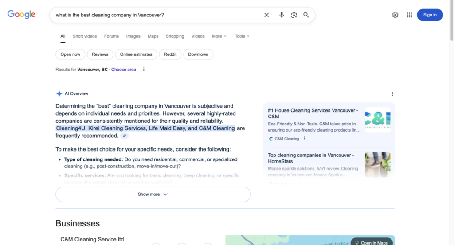Open '#1 House Cleaning Services Vancouver' link
This screenshot has width=454, height=245.
[313, 113]
